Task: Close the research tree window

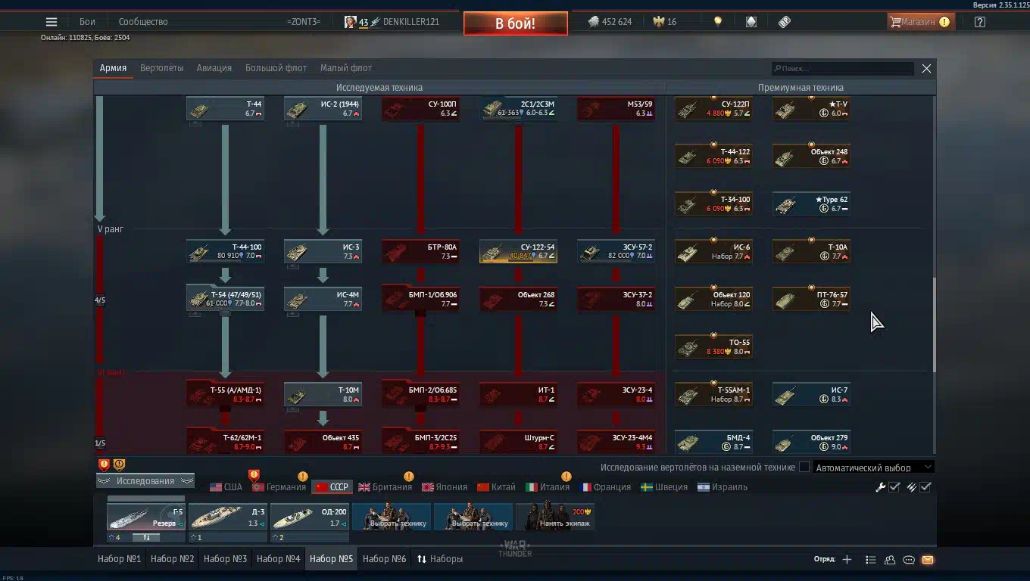Action: coord(926,69)
